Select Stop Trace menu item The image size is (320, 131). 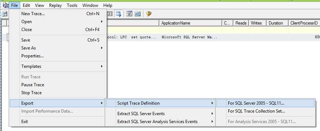click(x=58, y=93)
